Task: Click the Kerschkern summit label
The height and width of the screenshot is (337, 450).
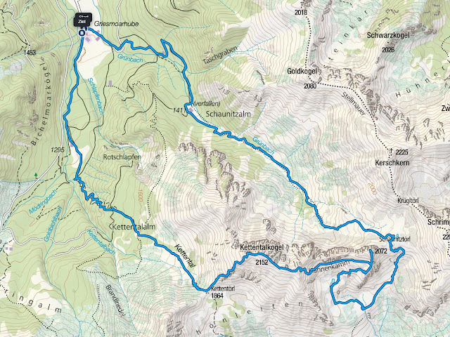Action: (x=392, y=163)
